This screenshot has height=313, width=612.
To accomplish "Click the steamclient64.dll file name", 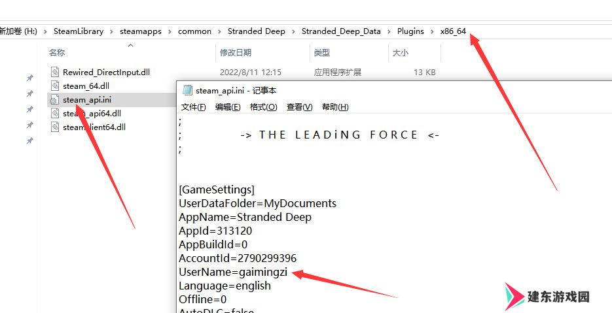I will [94, 127].
